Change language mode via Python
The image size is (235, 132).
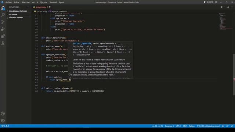[x=192, y=126]
